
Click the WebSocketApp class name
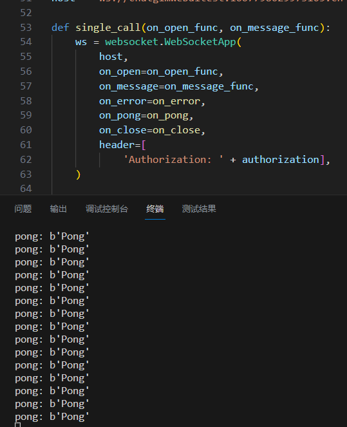[200, 42]
